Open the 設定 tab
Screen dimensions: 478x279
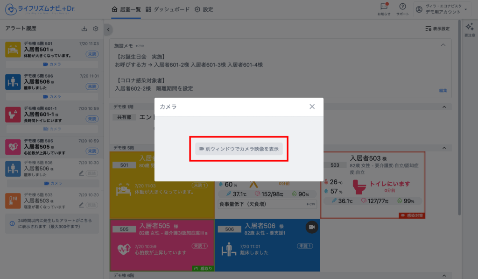(204, 9)
